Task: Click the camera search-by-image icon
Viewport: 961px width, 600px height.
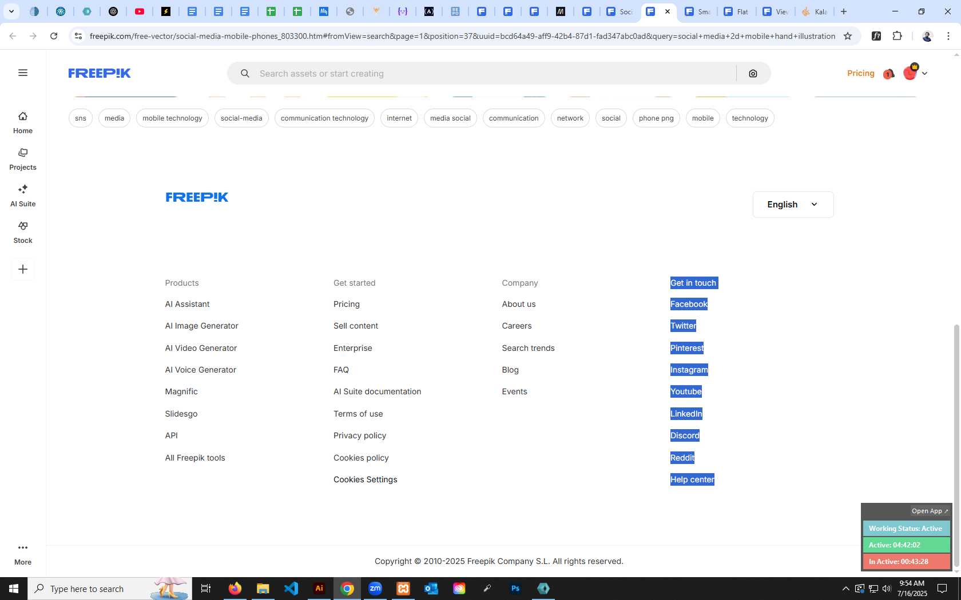Action: pyautogui.click(x=753, y=74)
